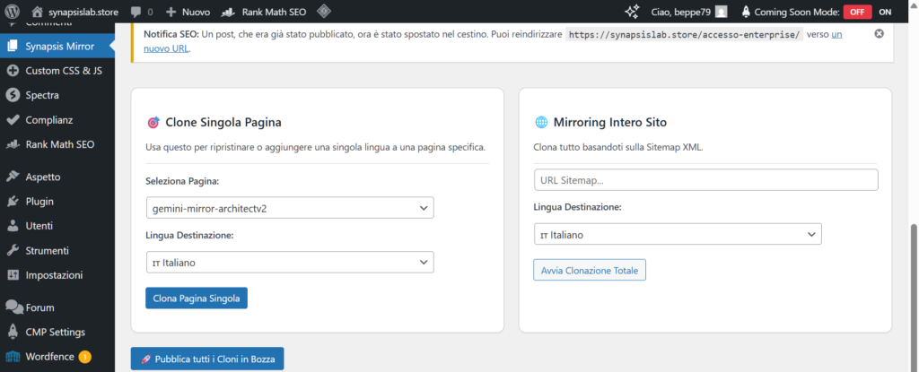This screenshot has height=372, width=919.
Task: Dismiss the SEO notification
Action: pos(879,33)
